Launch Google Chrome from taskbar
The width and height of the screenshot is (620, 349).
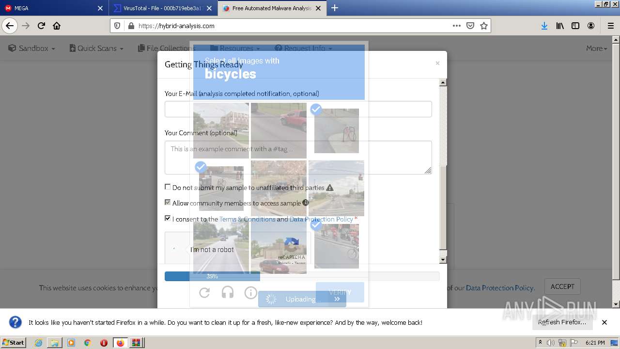87,343
